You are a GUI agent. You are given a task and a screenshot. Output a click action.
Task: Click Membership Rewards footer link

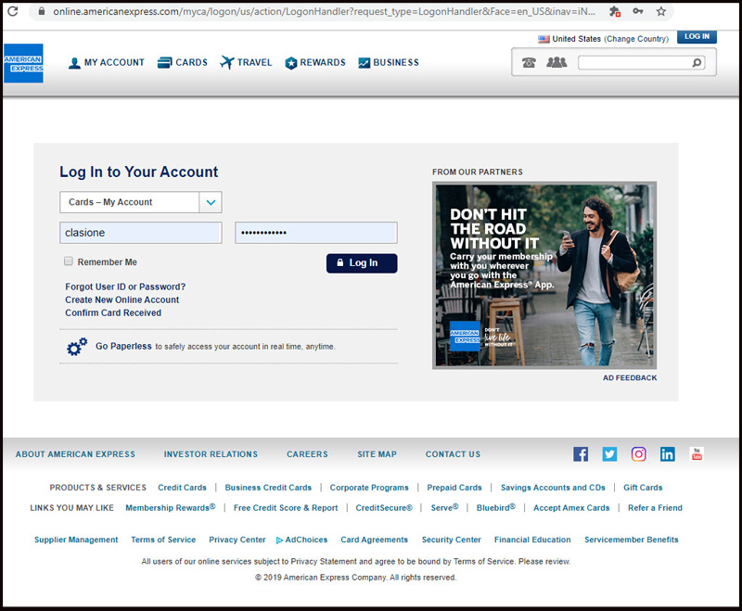point(171,507)
